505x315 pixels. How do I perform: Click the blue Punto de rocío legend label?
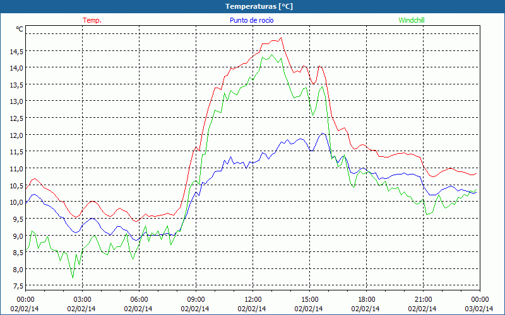pos(251,20)
